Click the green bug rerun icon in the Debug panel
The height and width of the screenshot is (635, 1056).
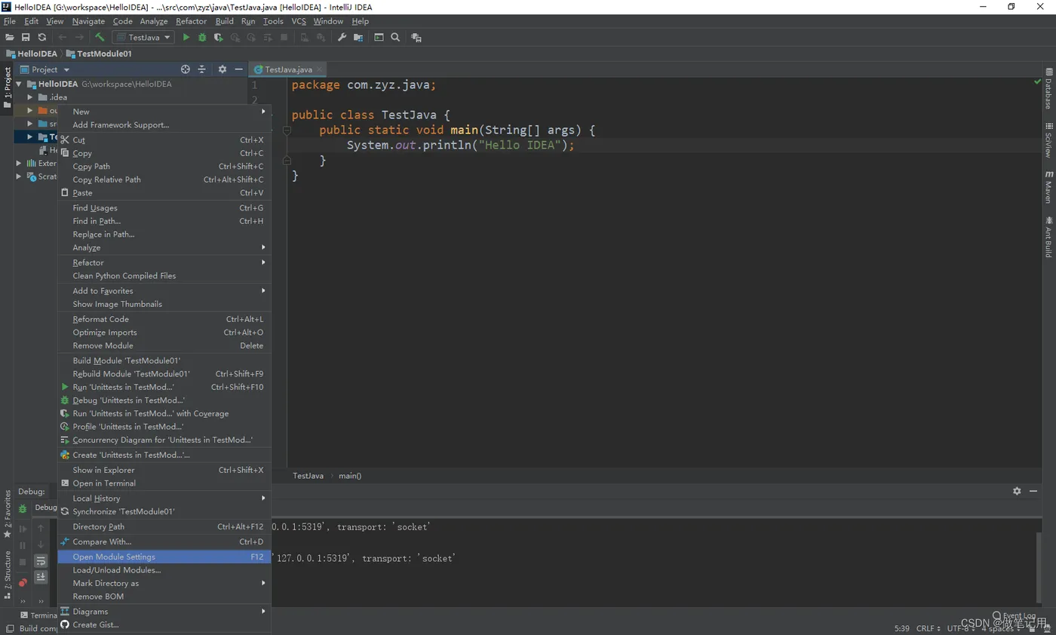pyautogui.click(x=23, y=509)
